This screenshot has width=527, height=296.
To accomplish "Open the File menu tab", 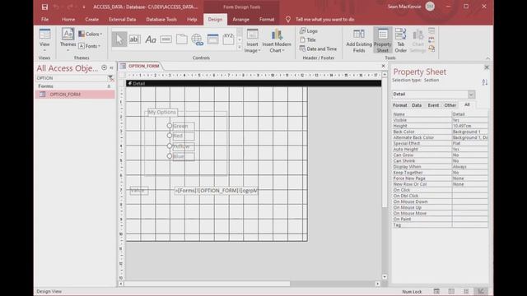I will 45,20.
